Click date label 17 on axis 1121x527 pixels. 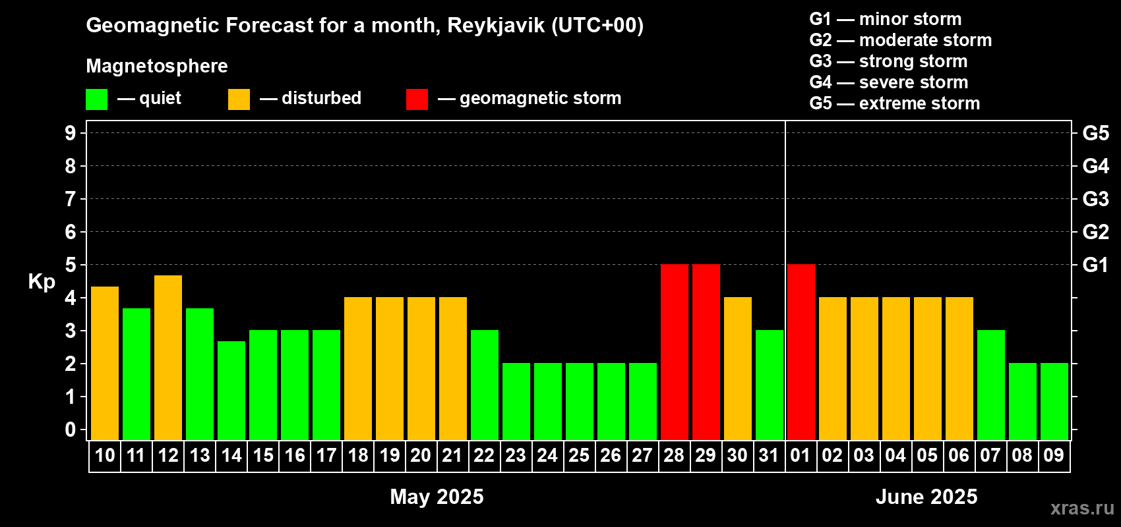326,456
